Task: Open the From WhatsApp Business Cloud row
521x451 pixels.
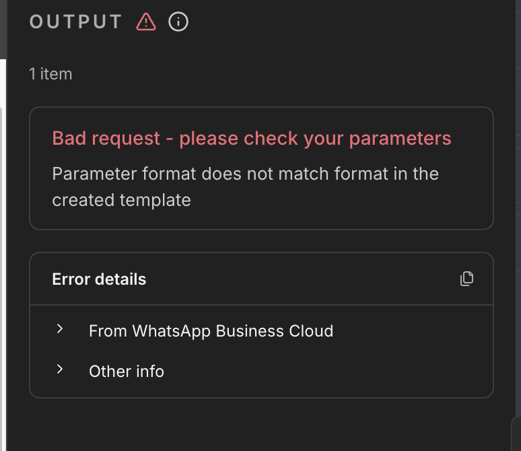Action: pyautogui.click(x=211, y=331)
